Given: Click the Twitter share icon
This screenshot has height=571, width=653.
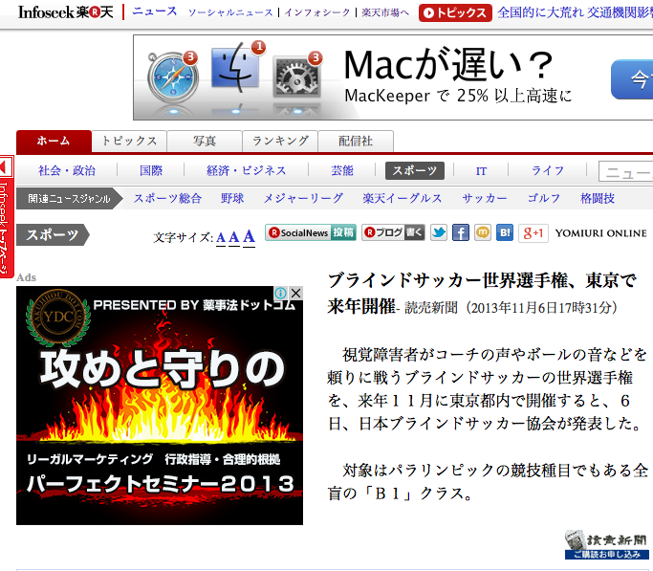Looking at the screenshot, I should click(x=439, y=232).
